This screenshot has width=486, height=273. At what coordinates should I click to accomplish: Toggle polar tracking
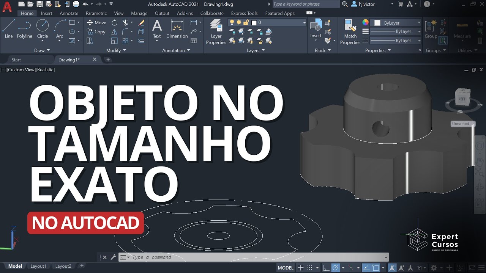click(335, 268)
